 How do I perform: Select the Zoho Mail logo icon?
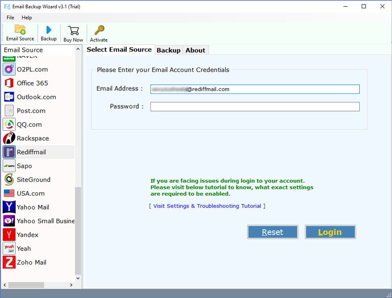9,262
